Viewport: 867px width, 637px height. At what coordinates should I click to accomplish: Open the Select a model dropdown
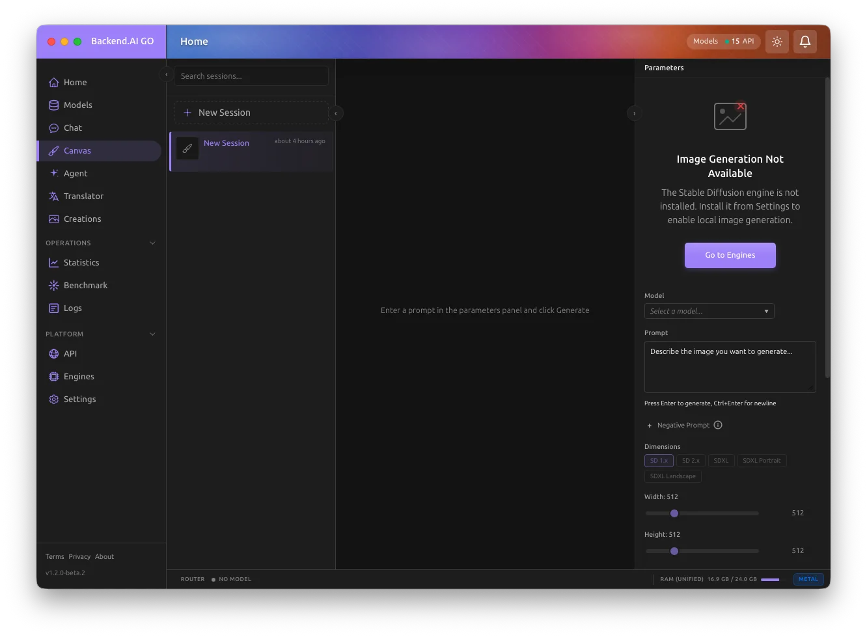click(x=709, y=312)
